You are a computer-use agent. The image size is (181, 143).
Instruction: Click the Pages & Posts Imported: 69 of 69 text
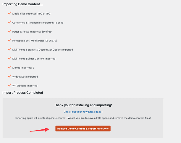32,32
